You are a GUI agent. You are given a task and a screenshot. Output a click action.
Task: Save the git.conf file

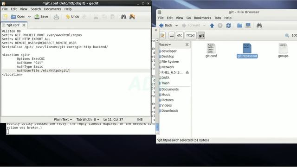coord(41,17)
